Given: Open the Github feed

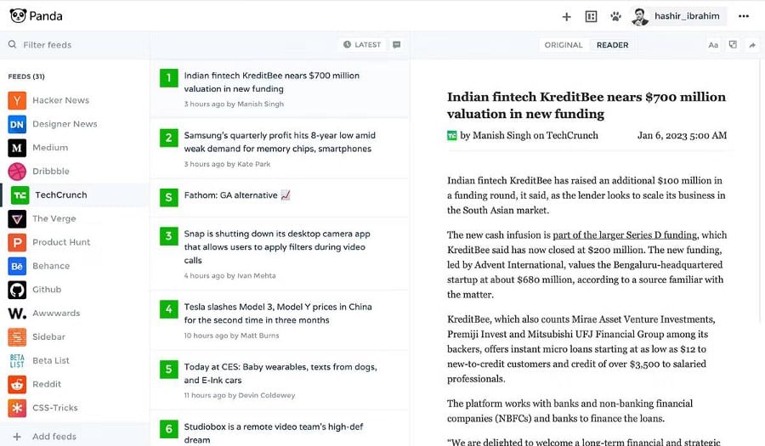Looking at the screenshot, I should click(75, 290).
